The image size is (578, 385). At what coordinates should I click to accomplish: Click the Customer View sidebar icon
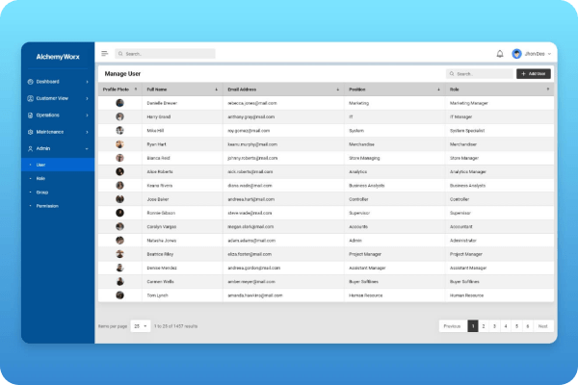click(31, 98)
